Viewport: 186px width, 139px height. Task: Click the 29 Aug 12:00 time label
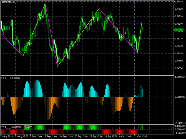pos(22,136)
